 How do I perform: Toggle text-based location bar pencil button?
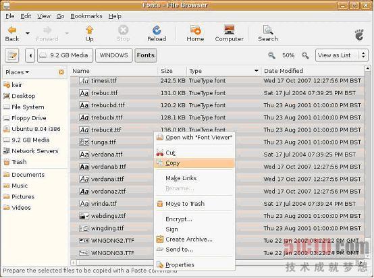pyautogui.click(x=12, y=55)
